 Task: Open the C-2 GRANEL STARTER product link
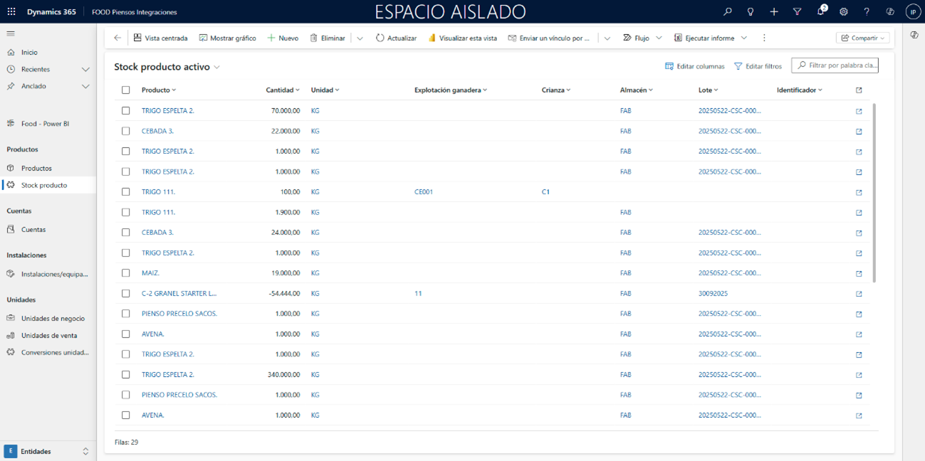click(179, 293)
